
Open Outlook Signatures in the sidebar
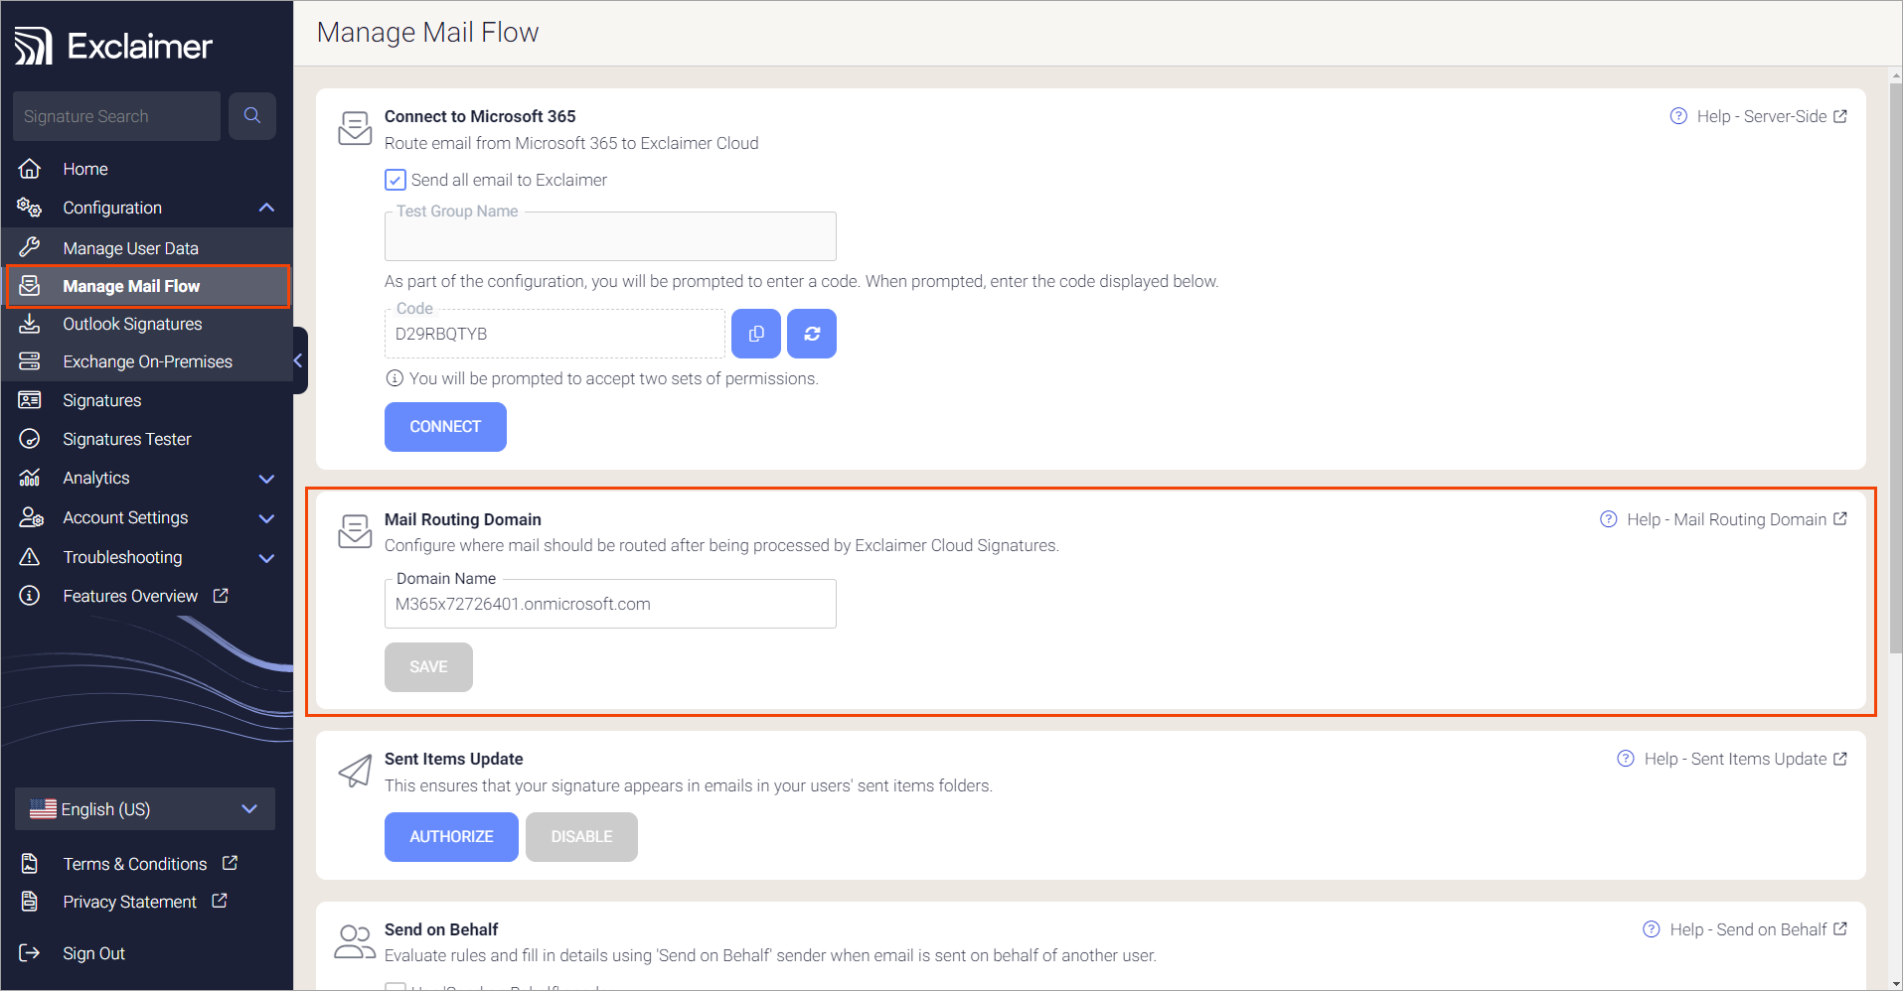pos(132,324)
